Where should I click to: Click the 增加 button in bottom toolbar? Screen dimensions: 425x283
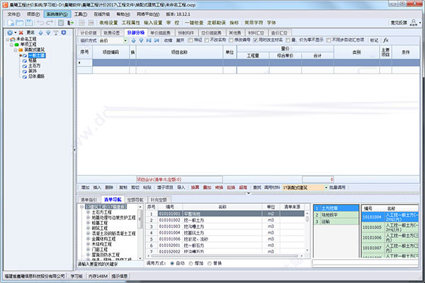coord(86,187)
